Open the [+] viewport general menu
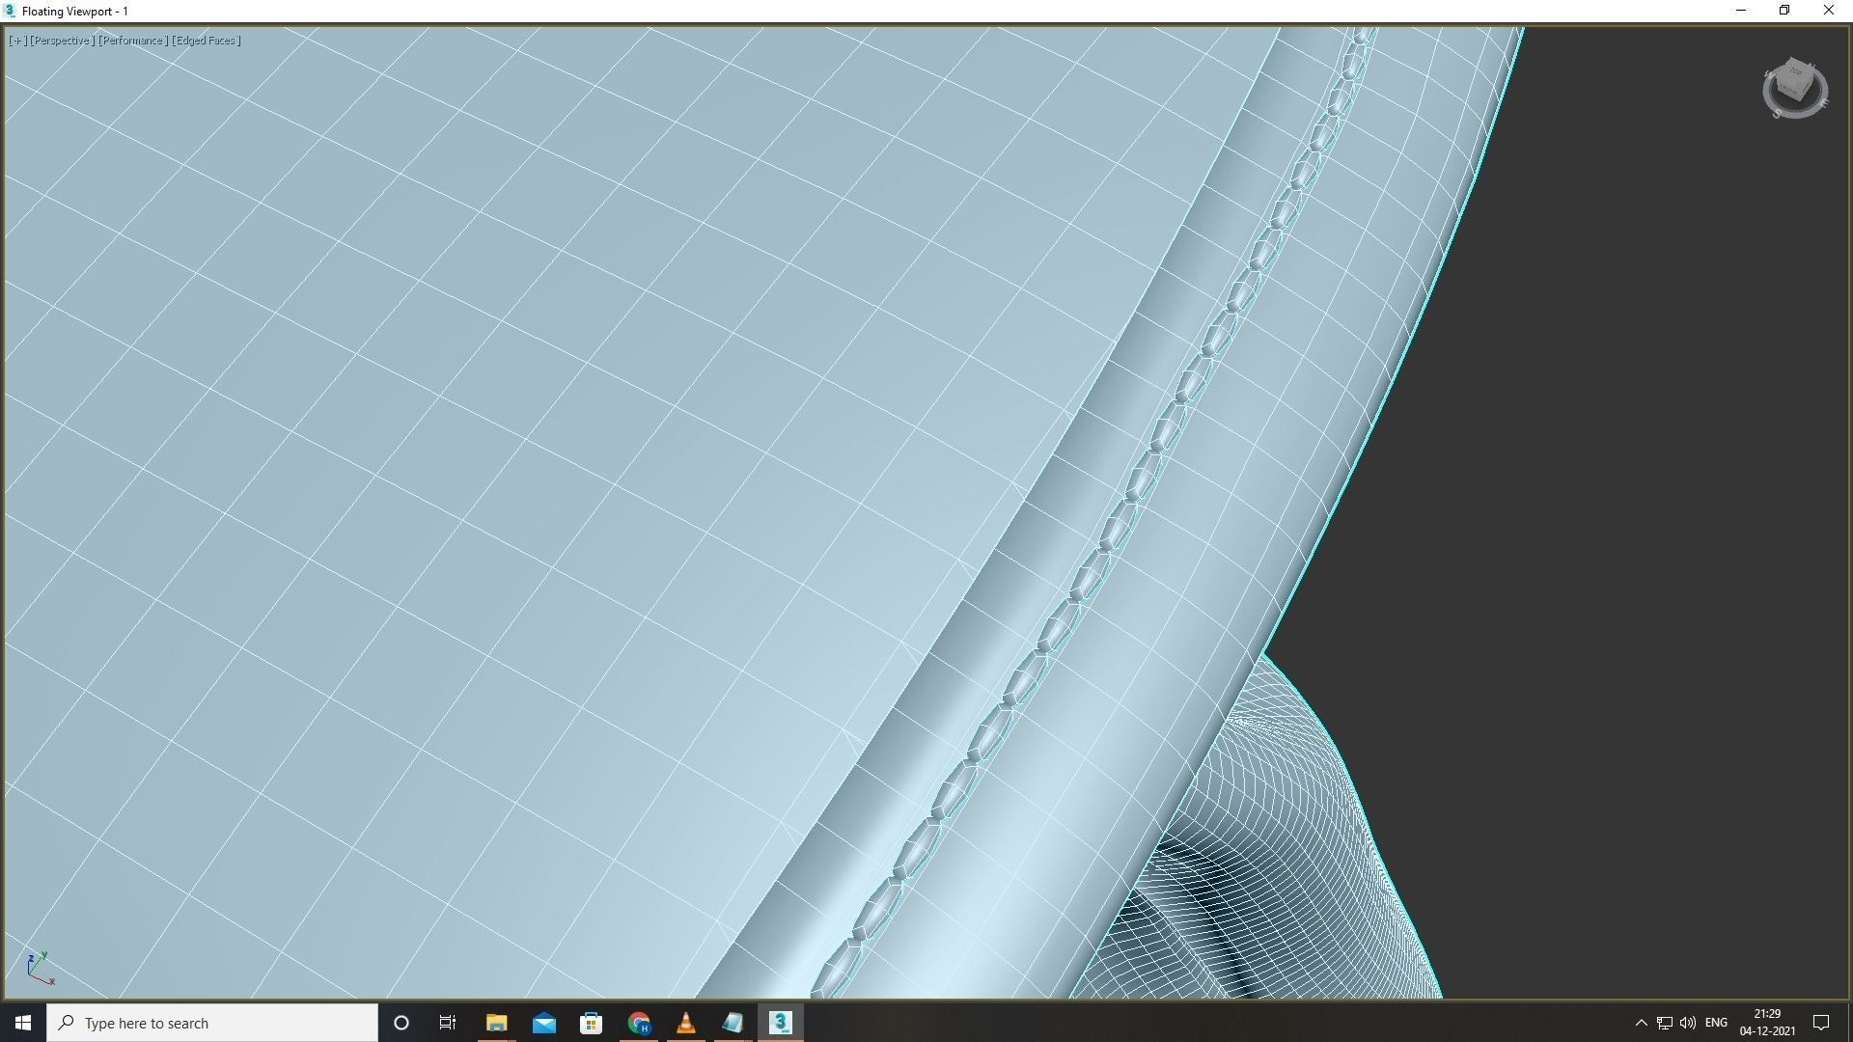 pos(17,41)
